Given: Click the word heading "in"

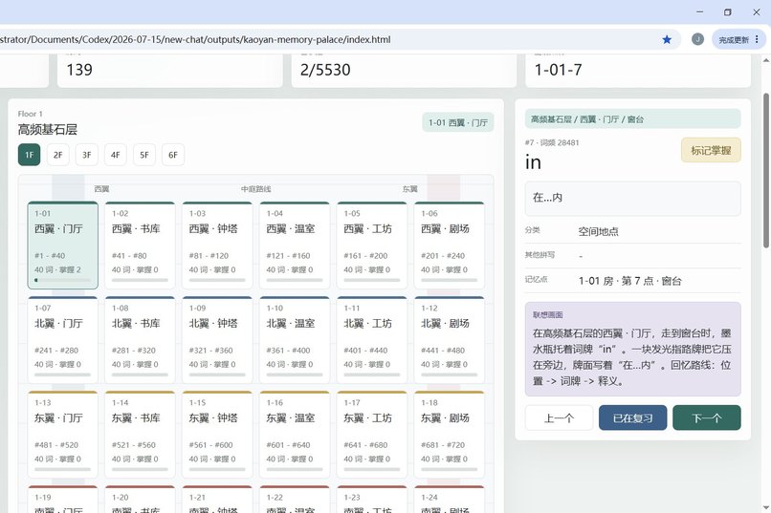Looking at the screenshot, I should [533, 162].
